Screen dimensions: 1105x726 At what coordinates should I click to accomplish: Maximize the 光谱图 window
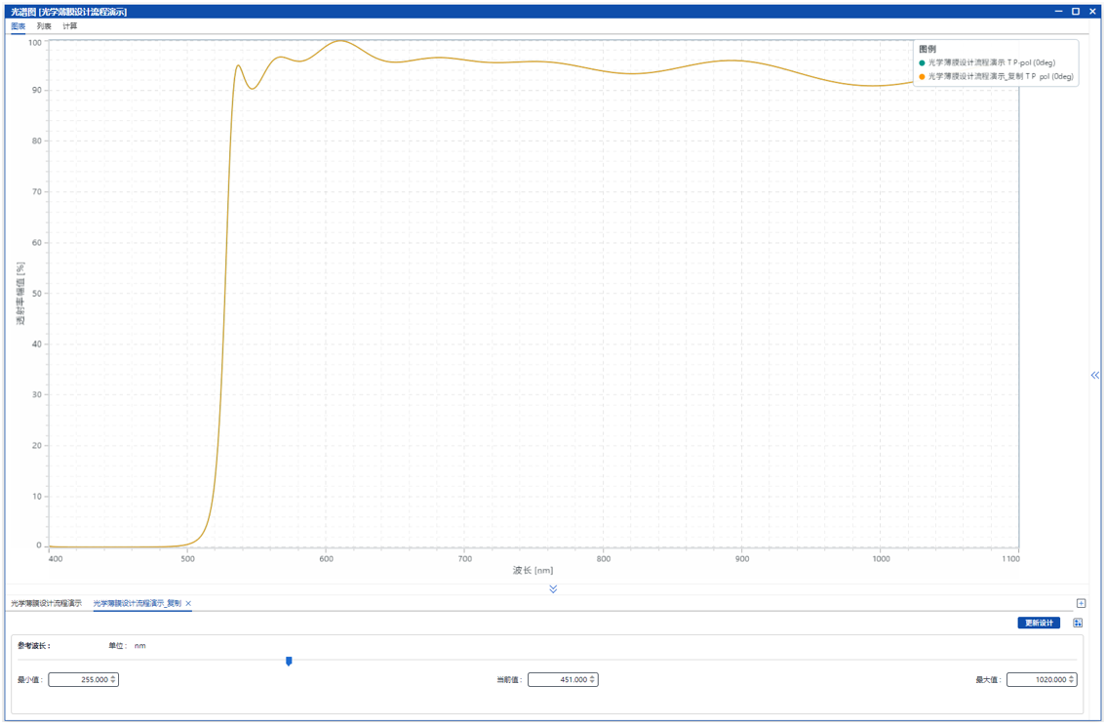[1076, 12]
